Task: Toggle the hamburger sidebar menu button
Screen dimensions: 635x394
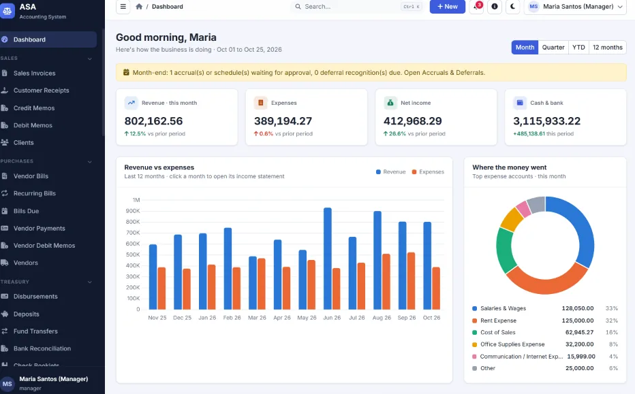Action: point(123,7)
